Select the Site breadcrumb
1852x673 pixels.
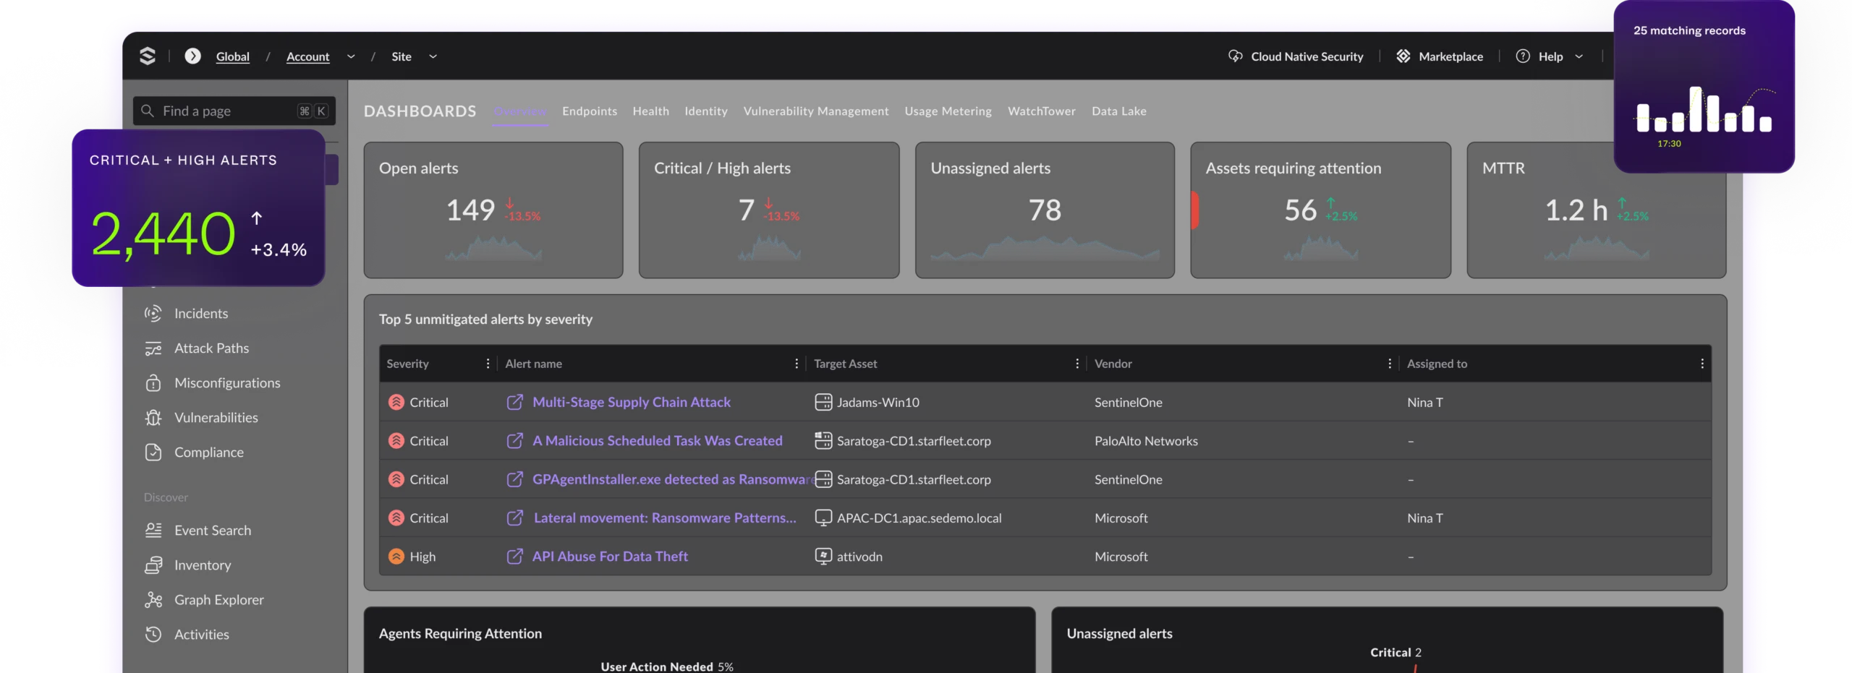pos(402,56)
